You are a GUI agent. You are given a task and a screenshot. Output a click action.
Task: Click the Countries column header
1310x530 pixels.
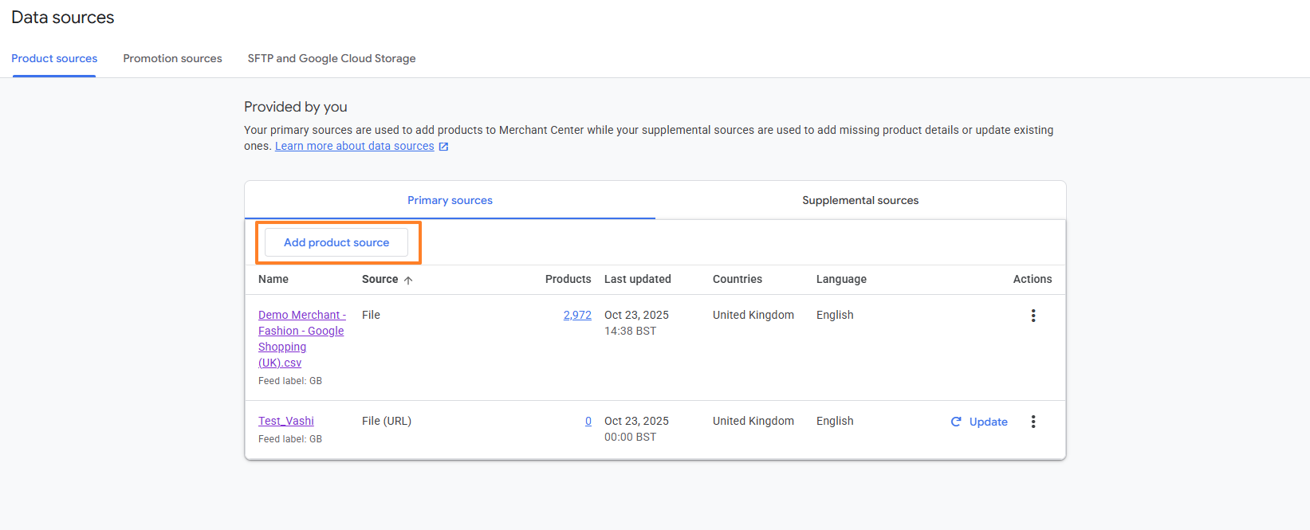737,279
